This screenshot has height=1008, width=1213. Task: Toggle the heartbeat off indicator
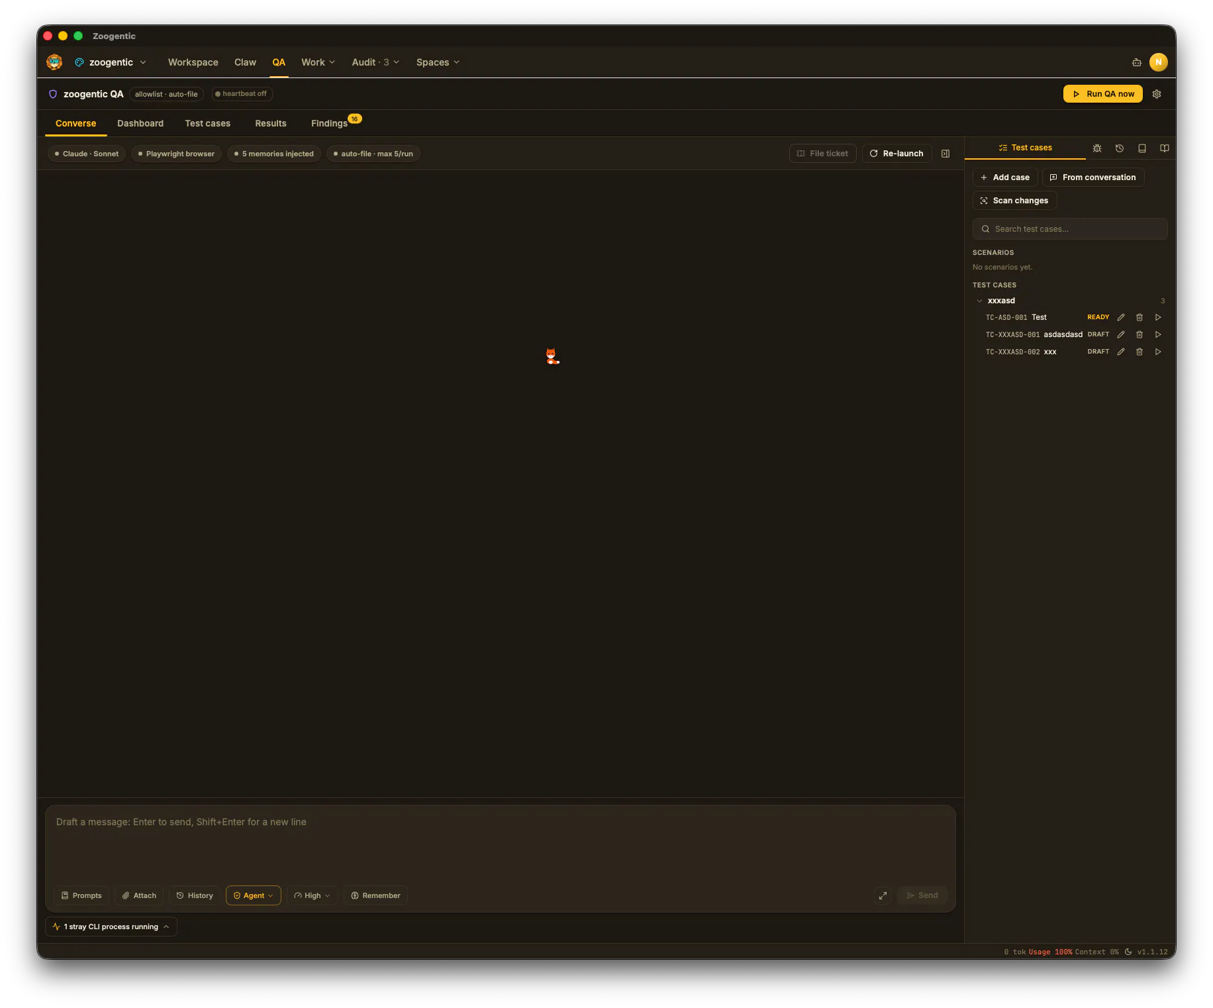point(242,94)
